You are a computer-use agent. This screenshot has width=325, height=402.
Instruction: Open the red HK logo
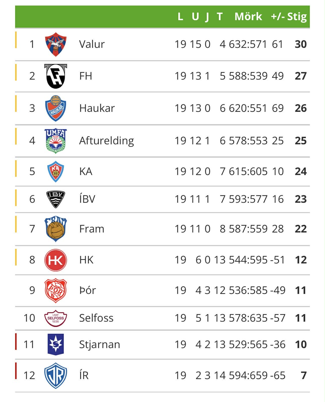[55, 260]
